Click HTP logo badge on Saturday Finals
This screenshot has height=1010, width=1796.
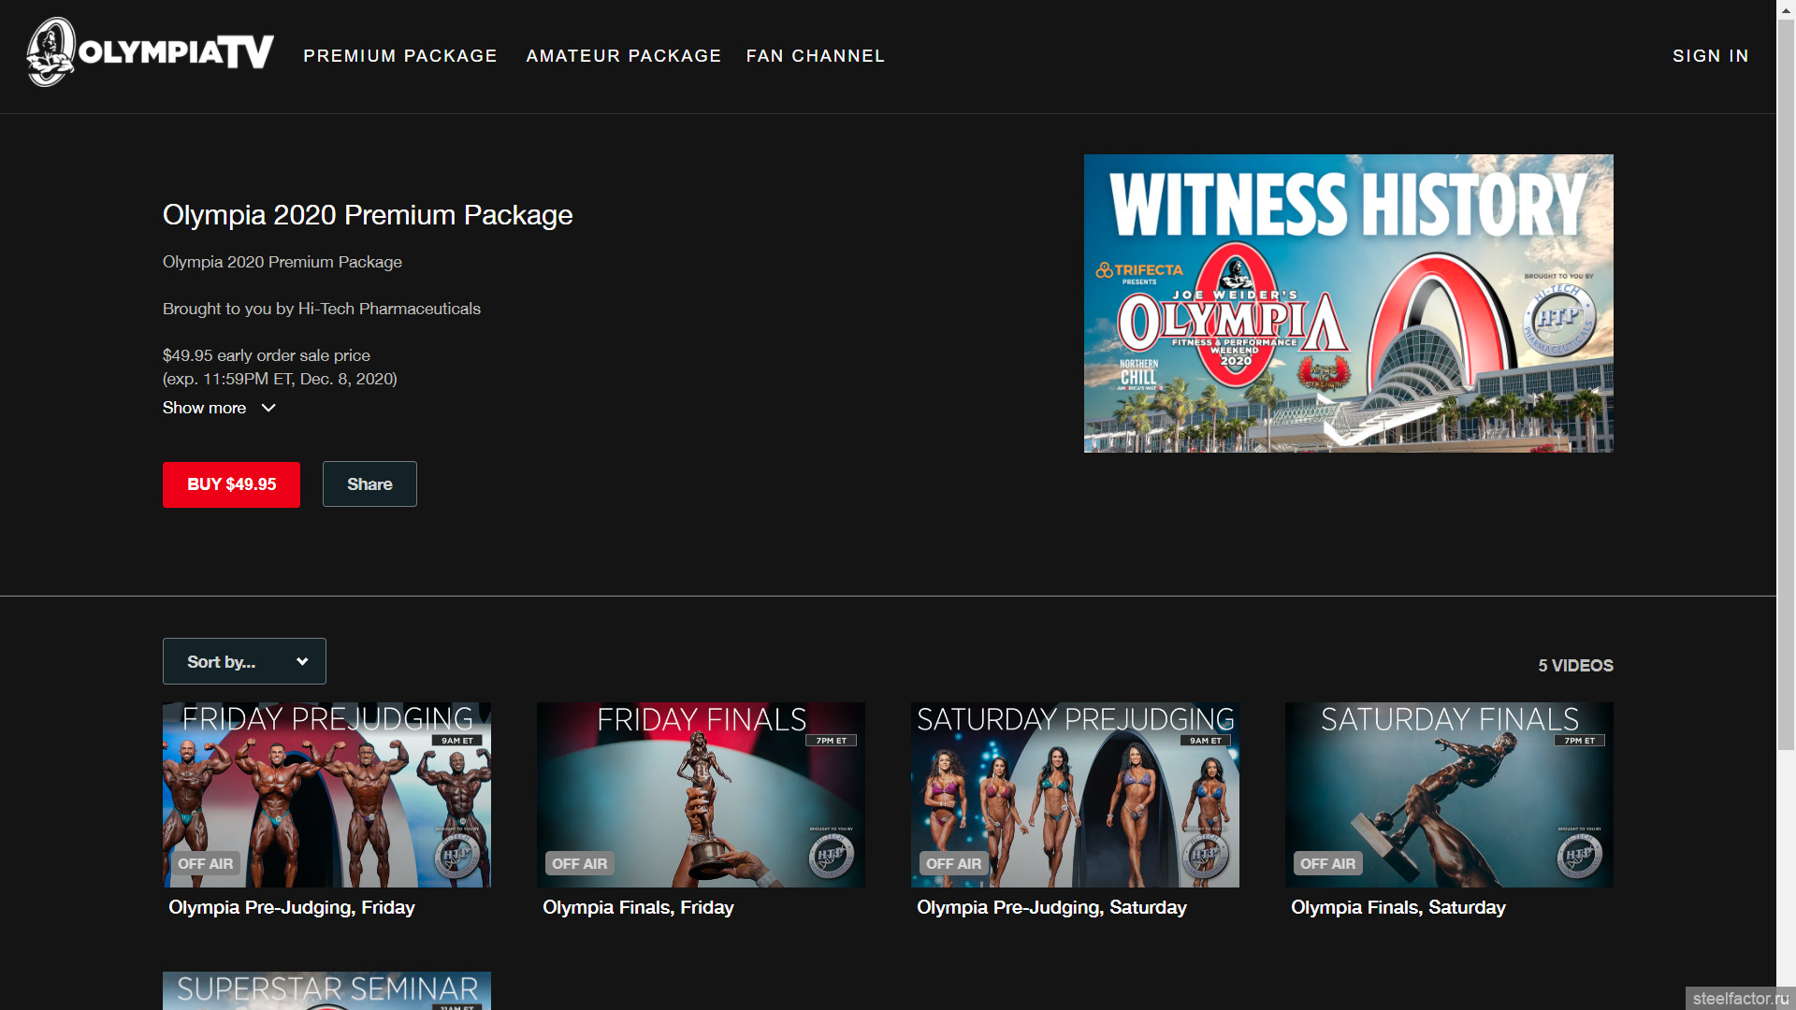tap(1579, 855)
